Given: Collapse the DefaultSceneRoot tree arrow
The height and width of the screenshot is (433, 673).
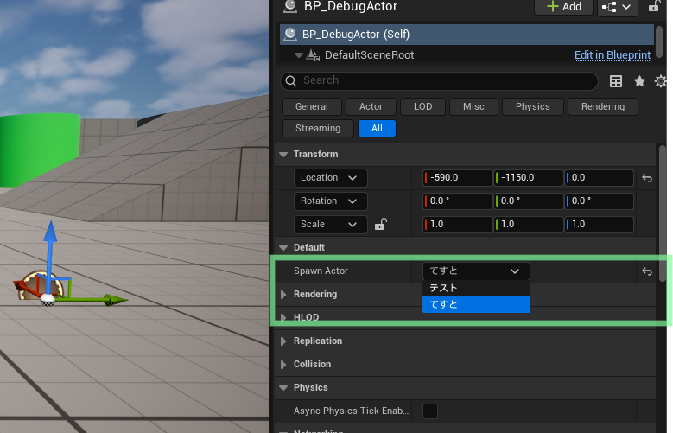Looking at the screenshot, I should click(298, 55).
